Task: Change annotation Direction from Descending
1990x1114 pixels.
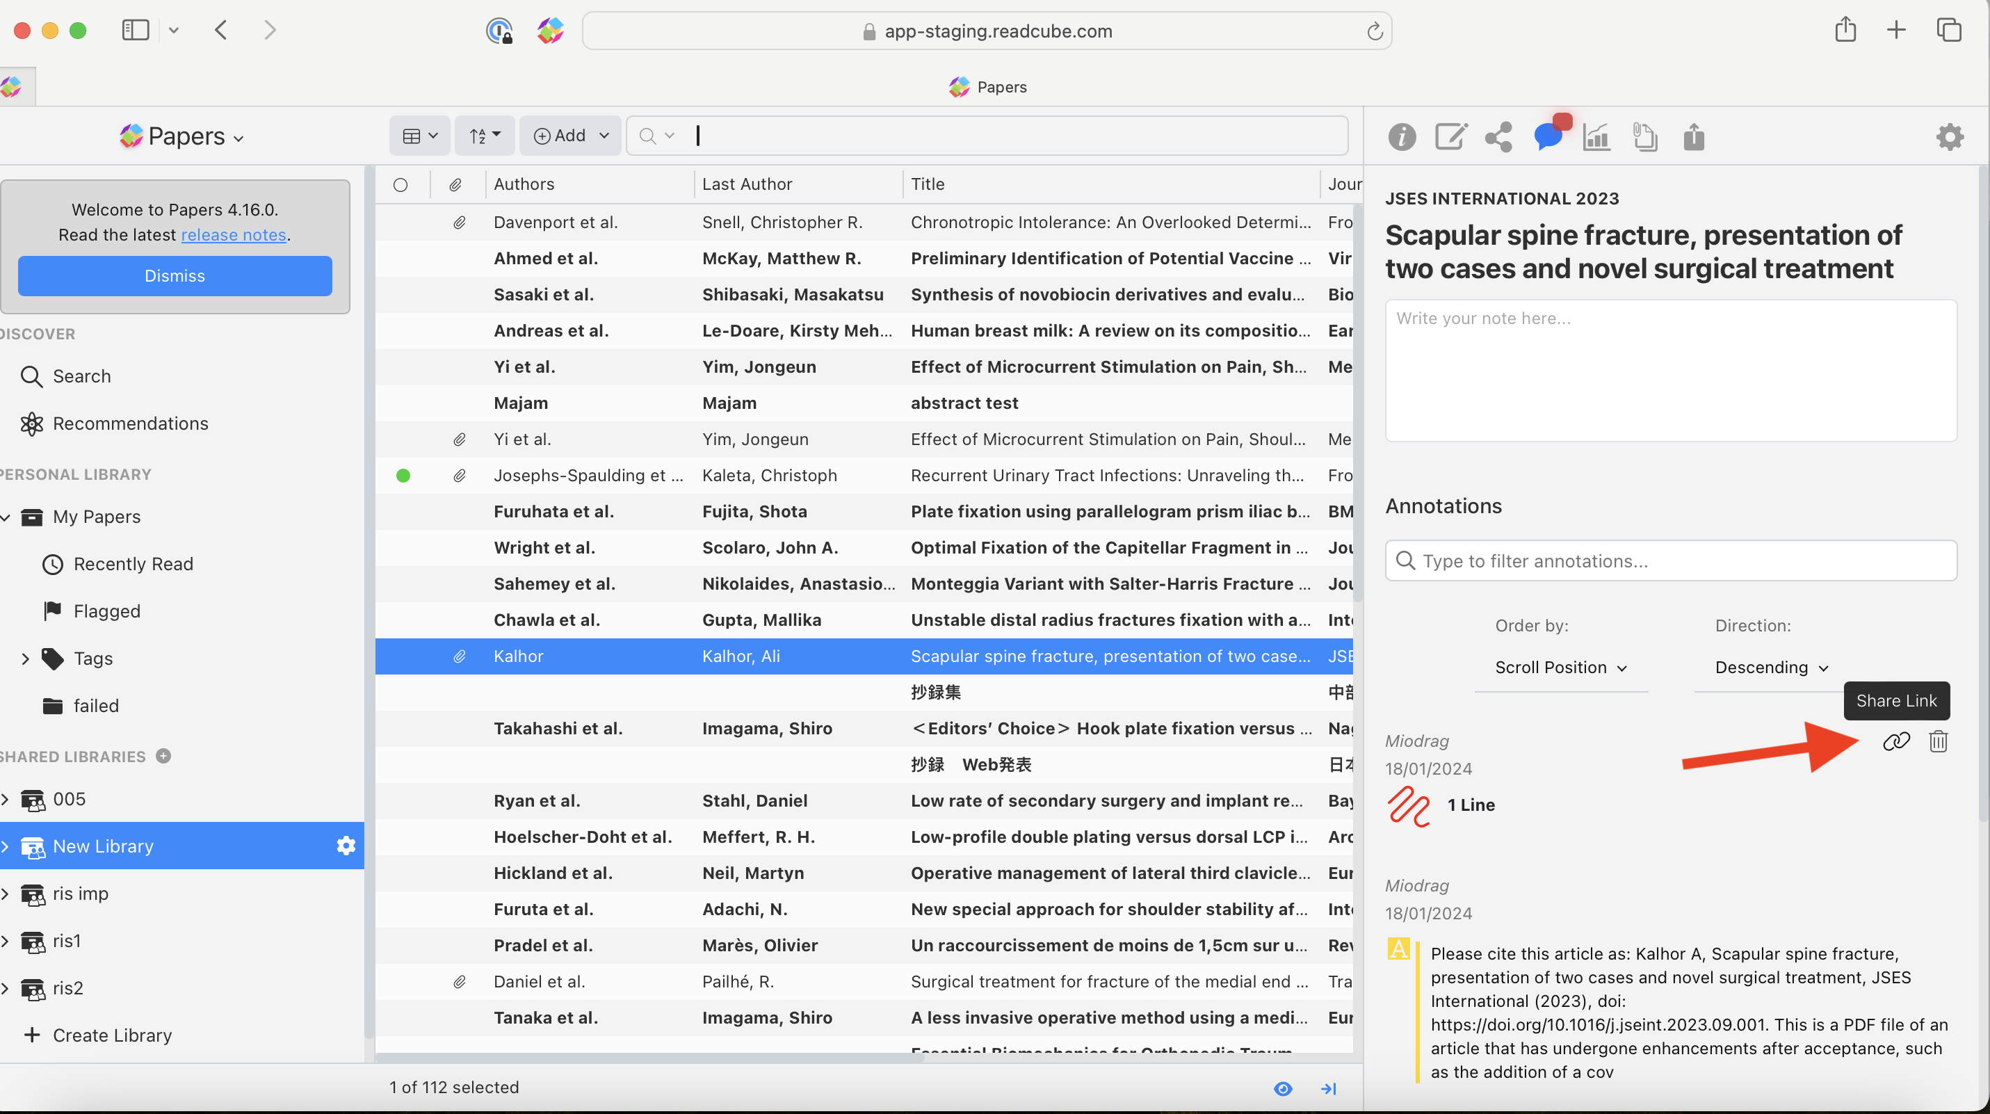Action: click(x=1770, y=668)
